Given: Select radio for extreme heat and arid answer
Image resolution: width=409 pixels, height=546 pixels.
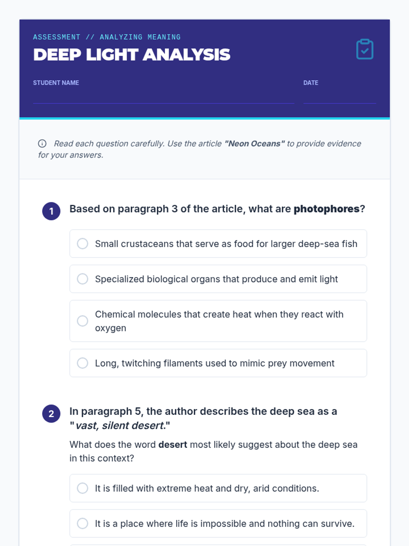Looking at the screenshot, I should pyautogui.click(x=82, y=488).
